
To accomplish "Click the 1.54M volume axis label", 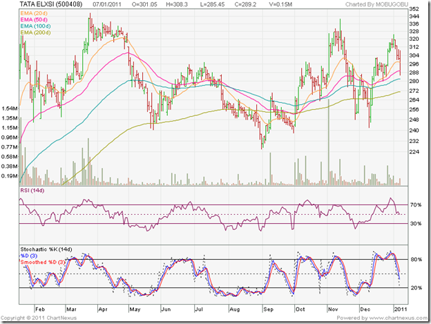I will (10, 108).
